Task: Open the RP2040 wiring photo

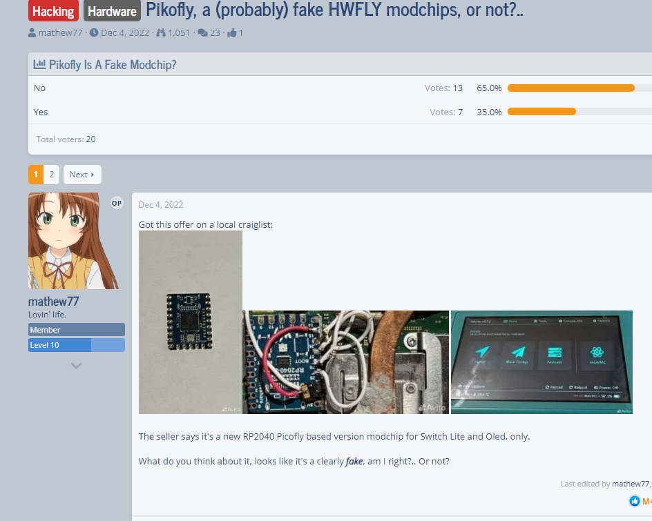Action: coord(345,362)
